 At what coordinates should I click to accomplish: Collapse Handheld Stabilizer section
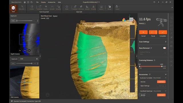166,91
